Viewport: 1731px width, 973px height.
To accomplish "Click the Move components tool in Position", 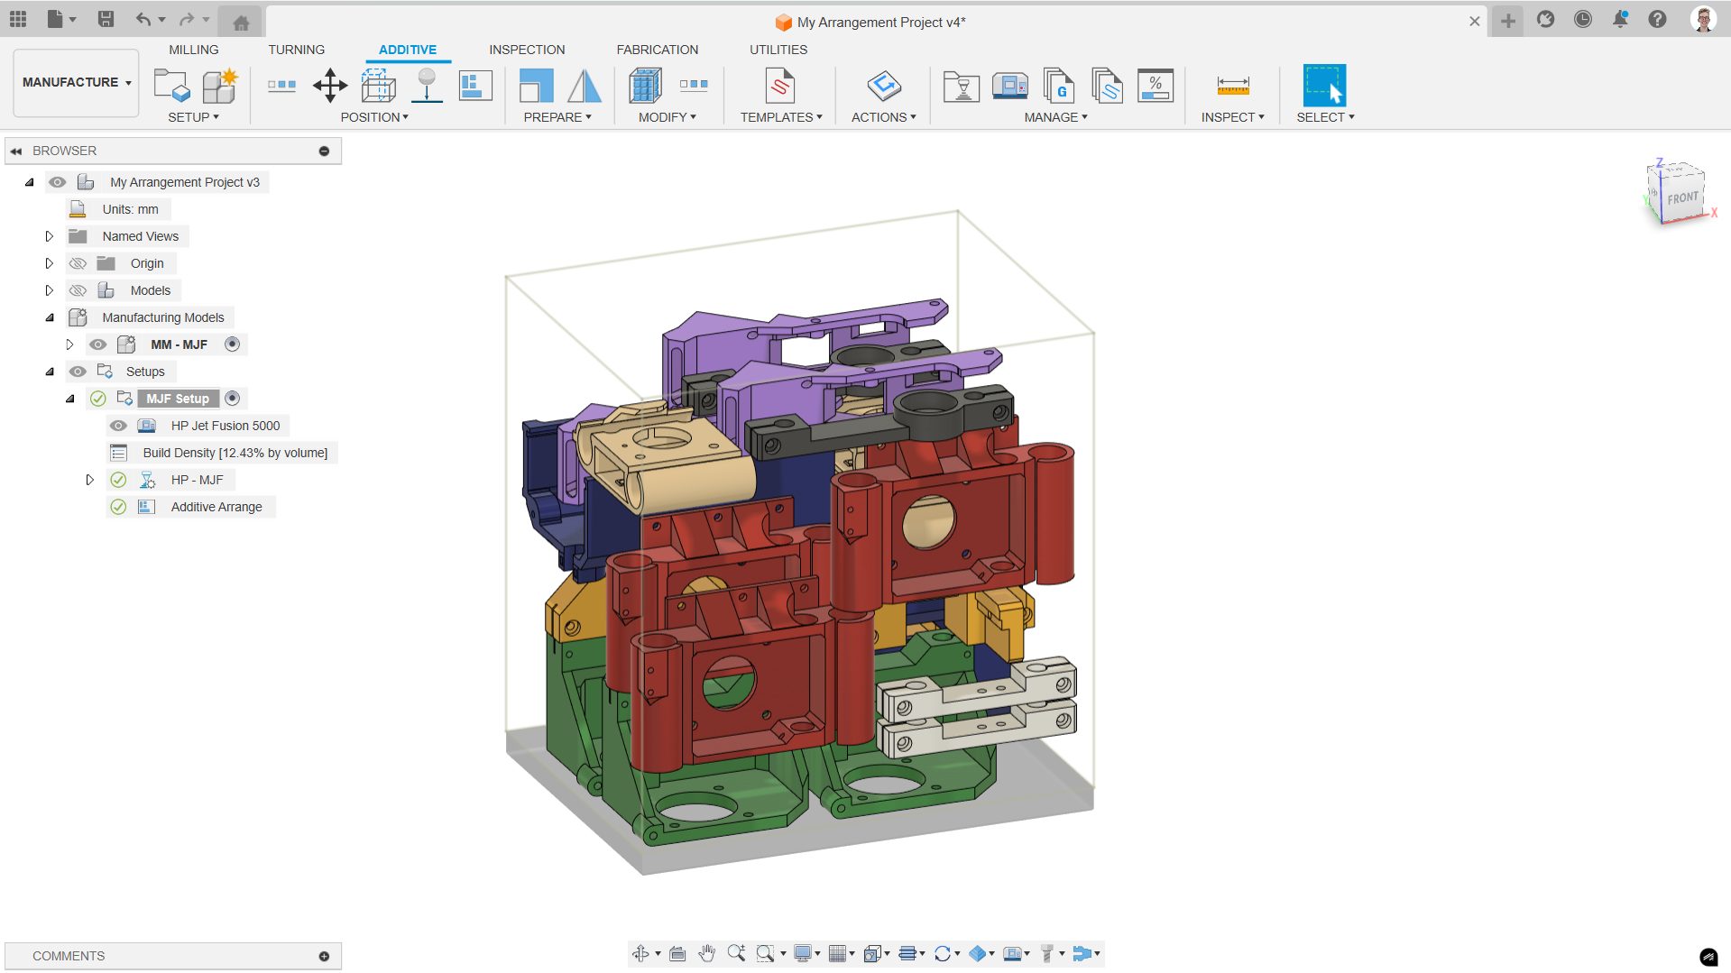I will click(x=330, y=86).
